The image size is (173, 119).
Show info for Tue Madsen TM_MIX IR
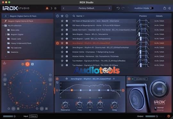pyautogui.click(x=67, y=61)
